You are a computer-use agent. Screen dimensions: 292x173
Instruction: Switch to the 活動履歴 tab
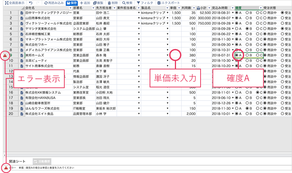[x=42, y=161]
